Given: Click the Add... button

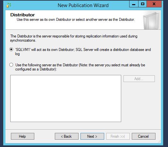Looking at the screenshot, I should click(x=139, y=79).
